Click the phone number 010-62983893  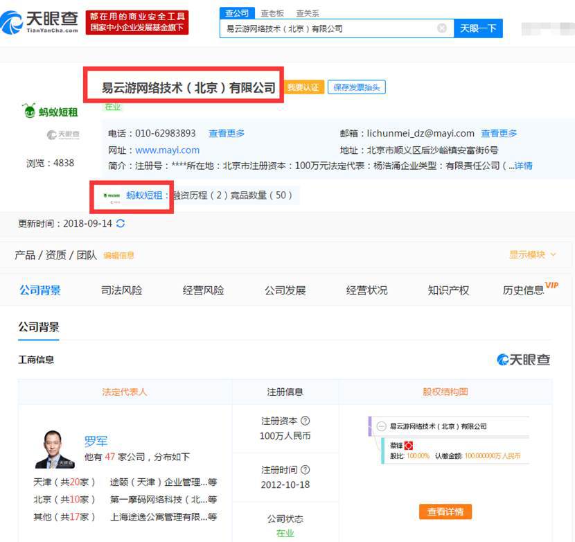(166, 133)
